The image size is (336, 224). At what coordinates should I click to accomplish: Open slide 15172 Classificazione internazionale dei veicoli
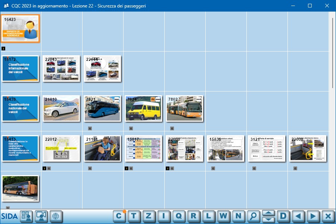point(21,68)
